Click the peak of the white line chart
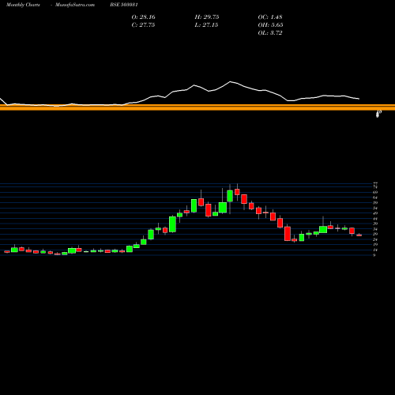The image size is (395, 395). pos(230,81)
